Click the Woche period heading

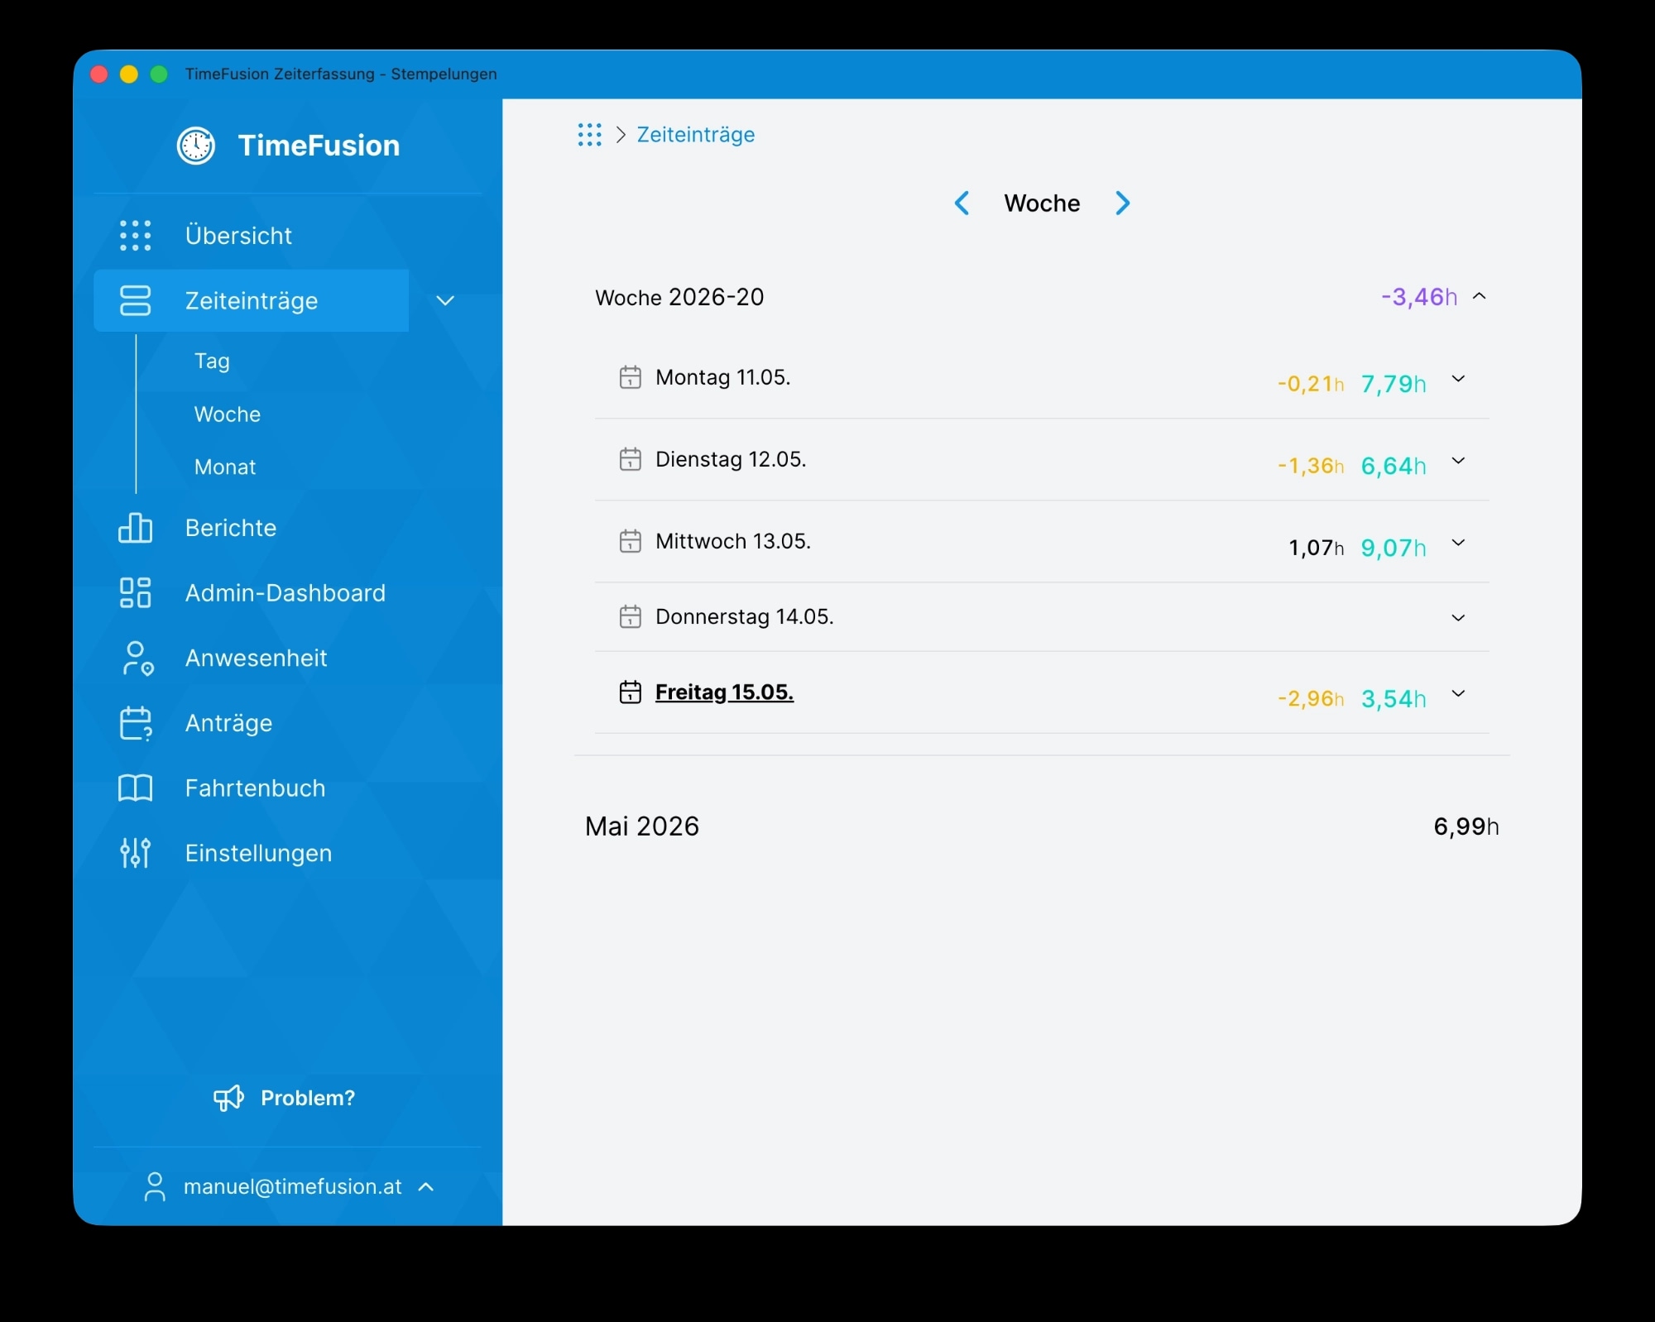pos(1042,204)
